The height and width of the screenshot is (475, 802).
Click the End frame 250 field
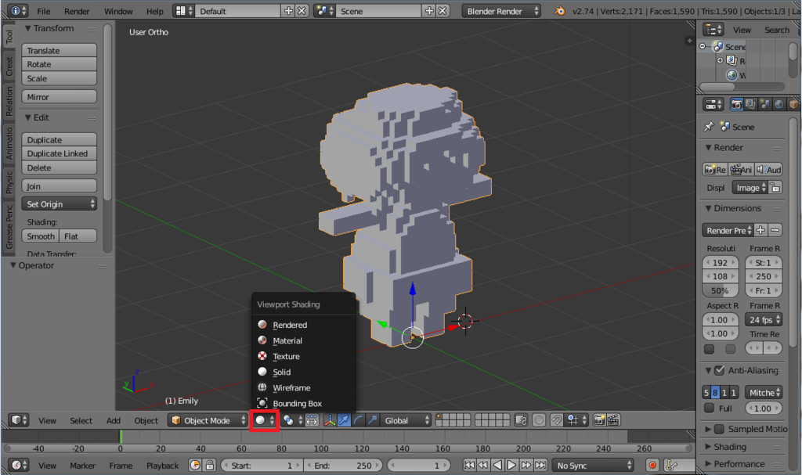point(343,466)
